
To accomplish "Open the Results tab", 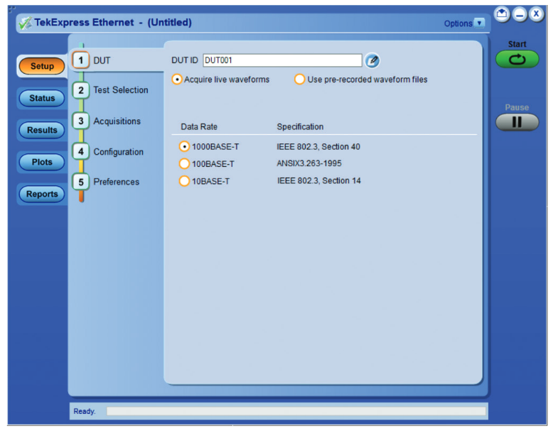I will [x=42, y=130].
